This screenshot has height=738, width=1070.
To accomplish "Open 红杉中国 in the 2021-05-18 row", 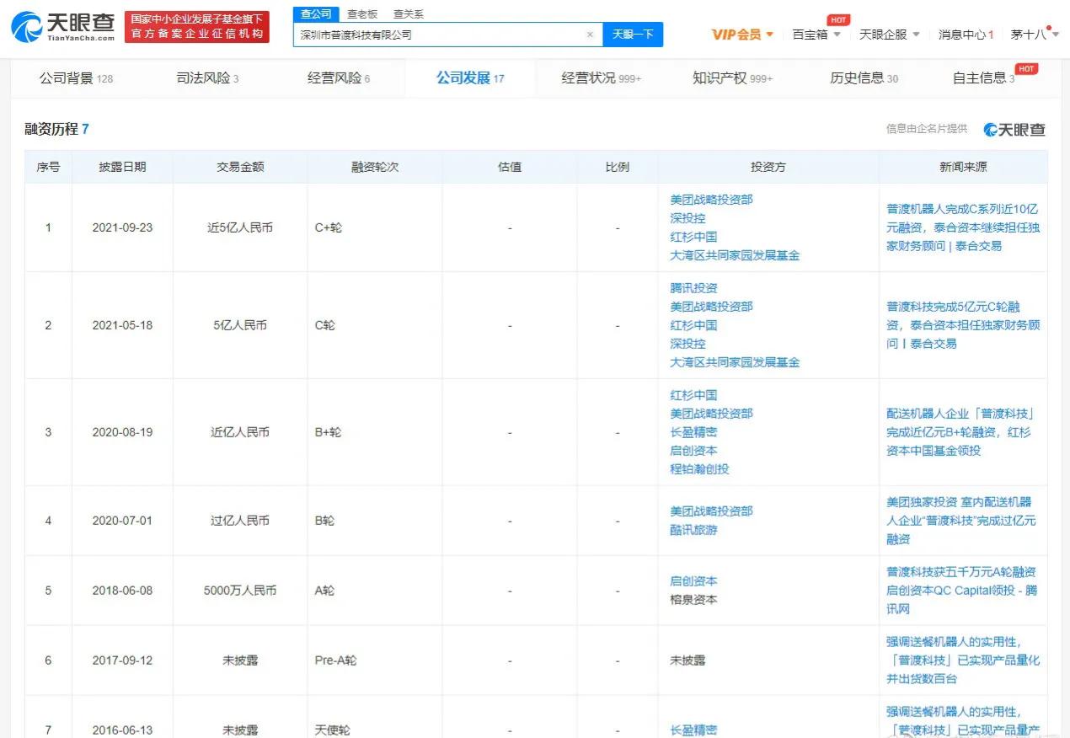I will pyautogui.click(x=693, y=325).
